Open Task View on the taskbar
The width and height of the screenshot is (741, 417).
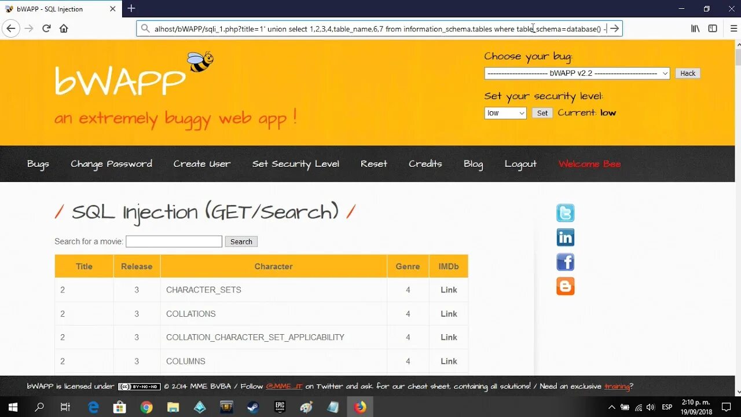click(x=65, y=407)
